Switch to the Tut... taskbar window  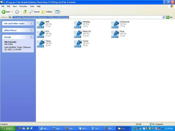tap(97, 128)
